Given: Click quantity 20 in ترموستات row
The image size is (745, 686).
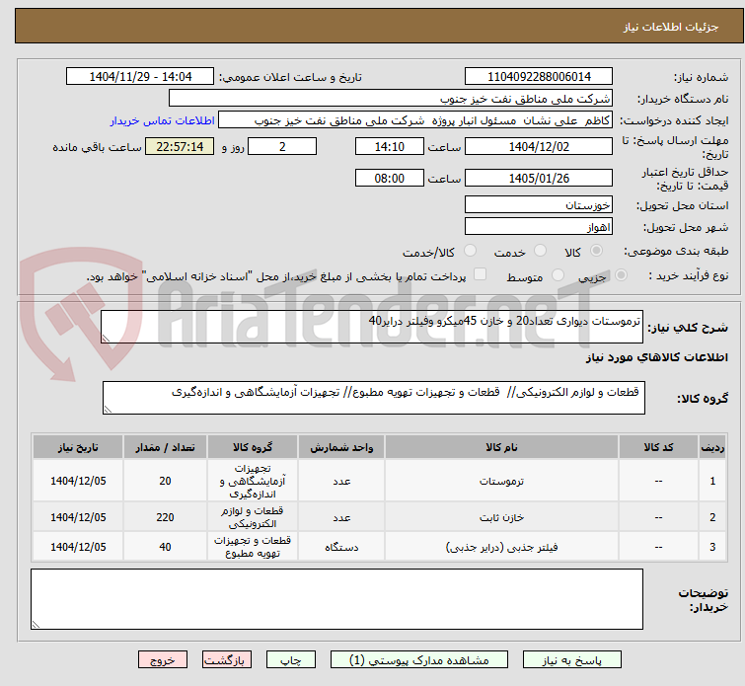Looking at the screenshot, I should pyautogui.click(x=165, y=481).
